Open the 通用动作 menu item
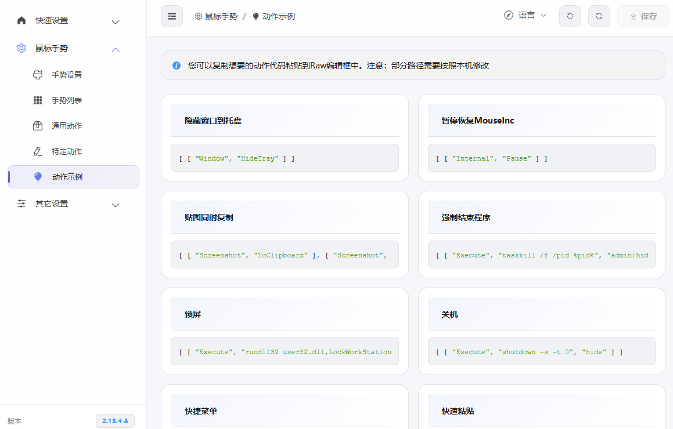The image size is (673, 429). click(x=73, y=126)
